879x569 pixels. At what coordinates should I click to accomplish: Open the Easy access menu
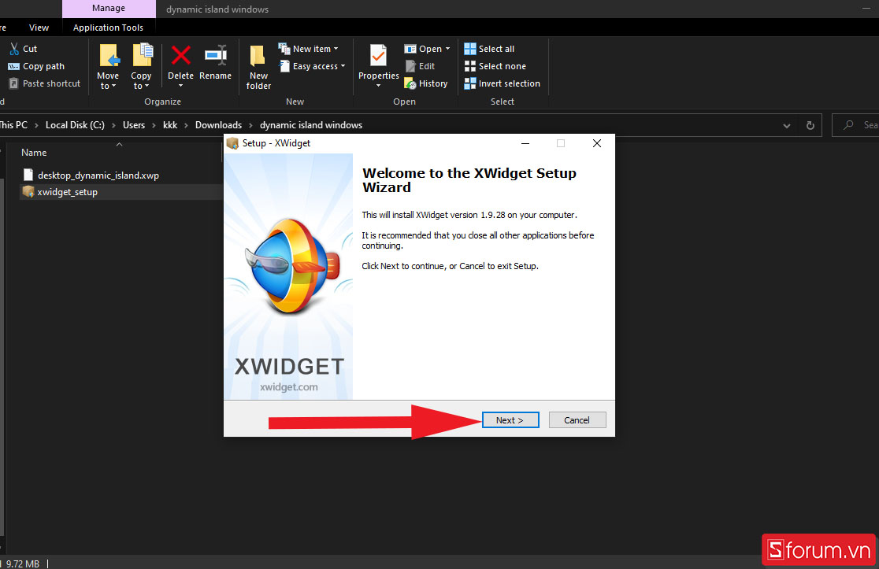312,66
